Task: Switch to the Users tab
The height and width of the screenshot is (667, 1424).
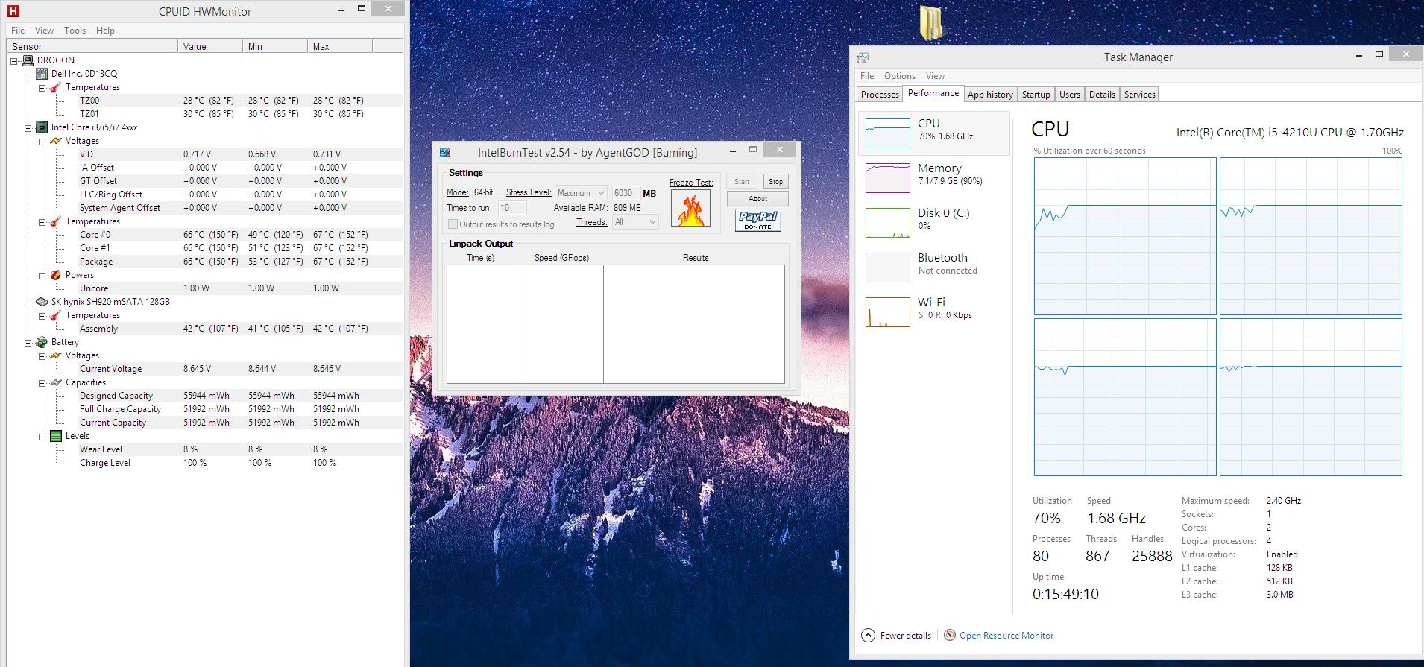Action: [x=1069, y=95]
